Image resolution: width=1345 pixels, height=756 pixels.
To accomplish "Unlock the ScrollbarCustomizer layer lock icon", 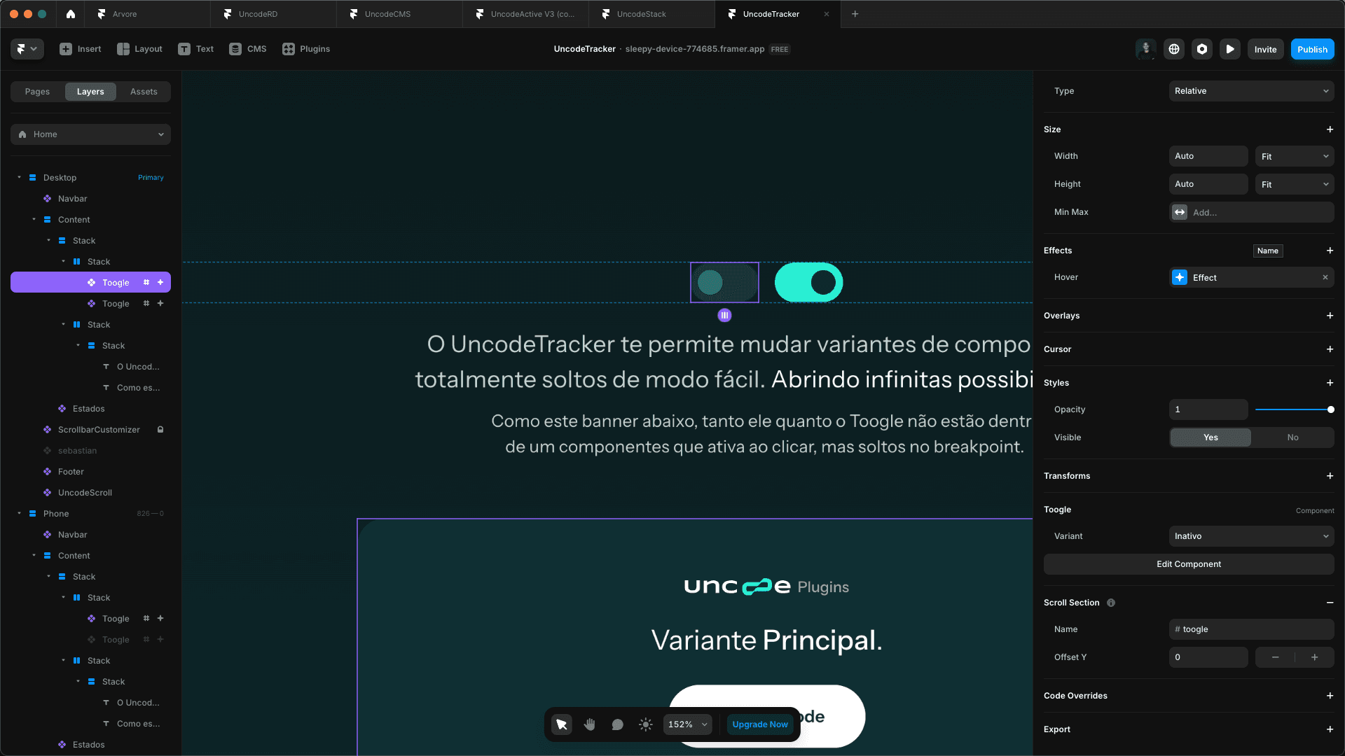I will click(160, 430).
